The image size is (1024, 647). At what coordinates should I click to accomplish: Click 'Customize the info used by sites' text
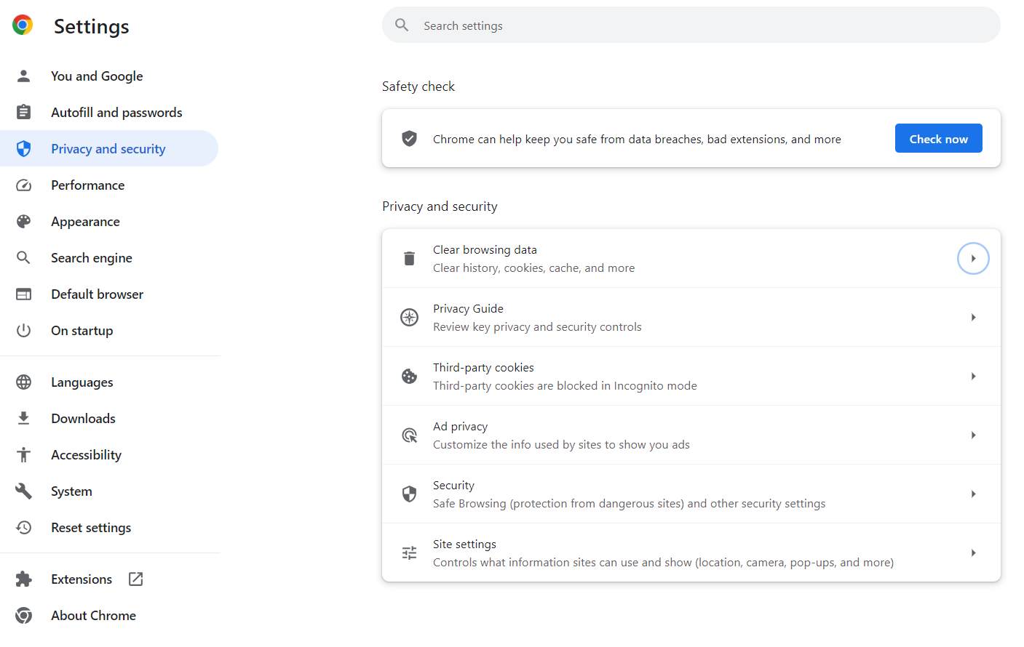[561, 444]
